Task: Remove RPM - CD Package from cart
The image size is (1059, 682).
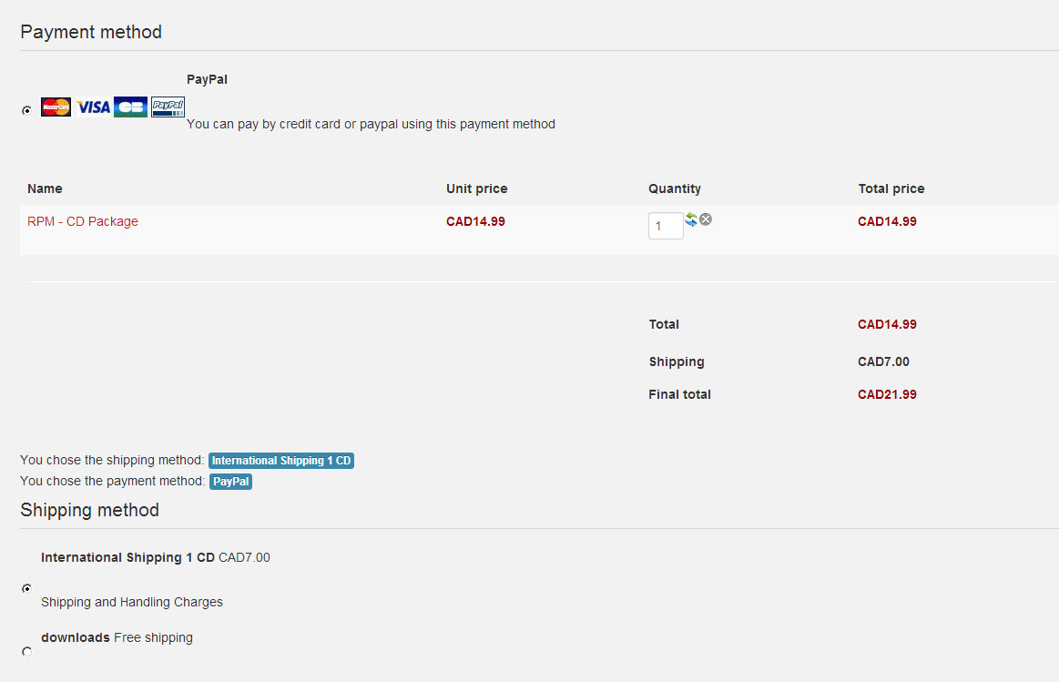Action: [706, 219]
